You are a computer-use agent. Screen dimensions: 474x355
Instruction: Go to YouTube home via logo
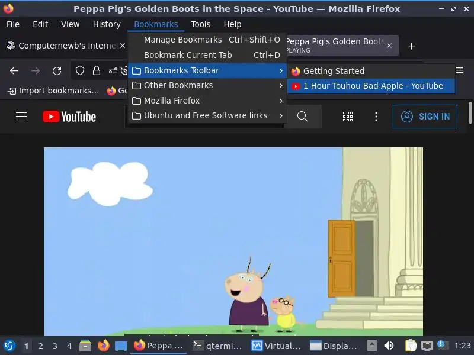(x=69, y=117)
